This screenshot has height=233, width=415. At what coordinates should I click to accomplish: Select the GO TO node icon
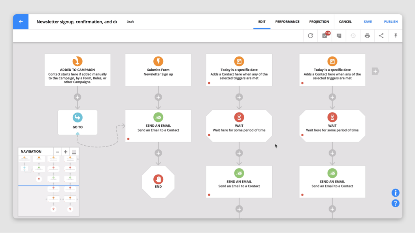[x=77, y=117]
